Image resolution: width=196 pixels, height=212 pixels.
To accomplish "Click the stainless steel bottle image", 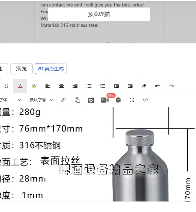I will (x=140, y=165).
